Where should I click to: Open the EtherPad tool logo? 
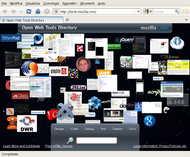(11, 38)
